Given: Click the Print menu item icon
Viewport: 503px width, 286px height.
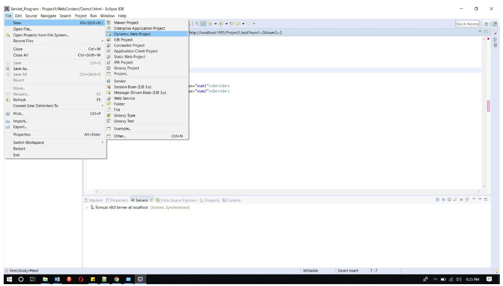Looking at the screenshot, I should click(8, 114).
